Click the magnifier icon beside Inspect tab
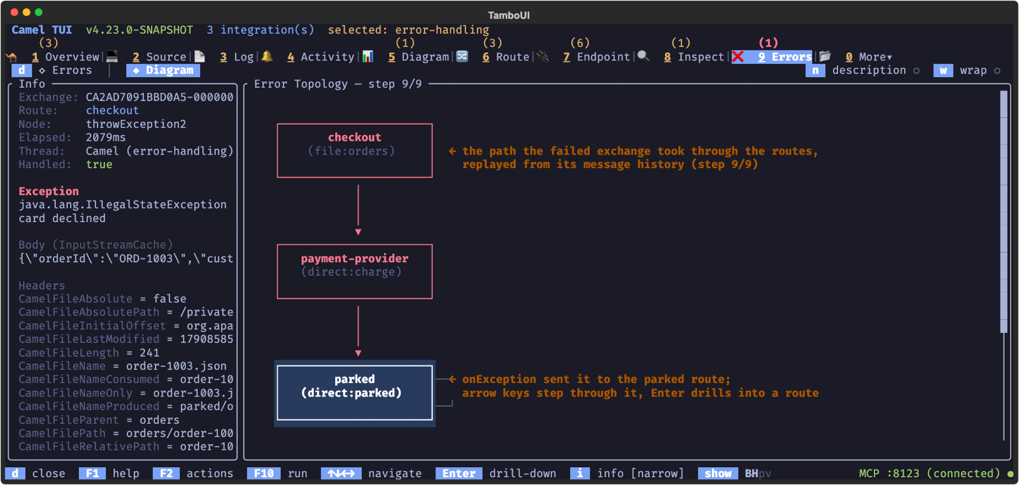 click(x=643, y=57)
